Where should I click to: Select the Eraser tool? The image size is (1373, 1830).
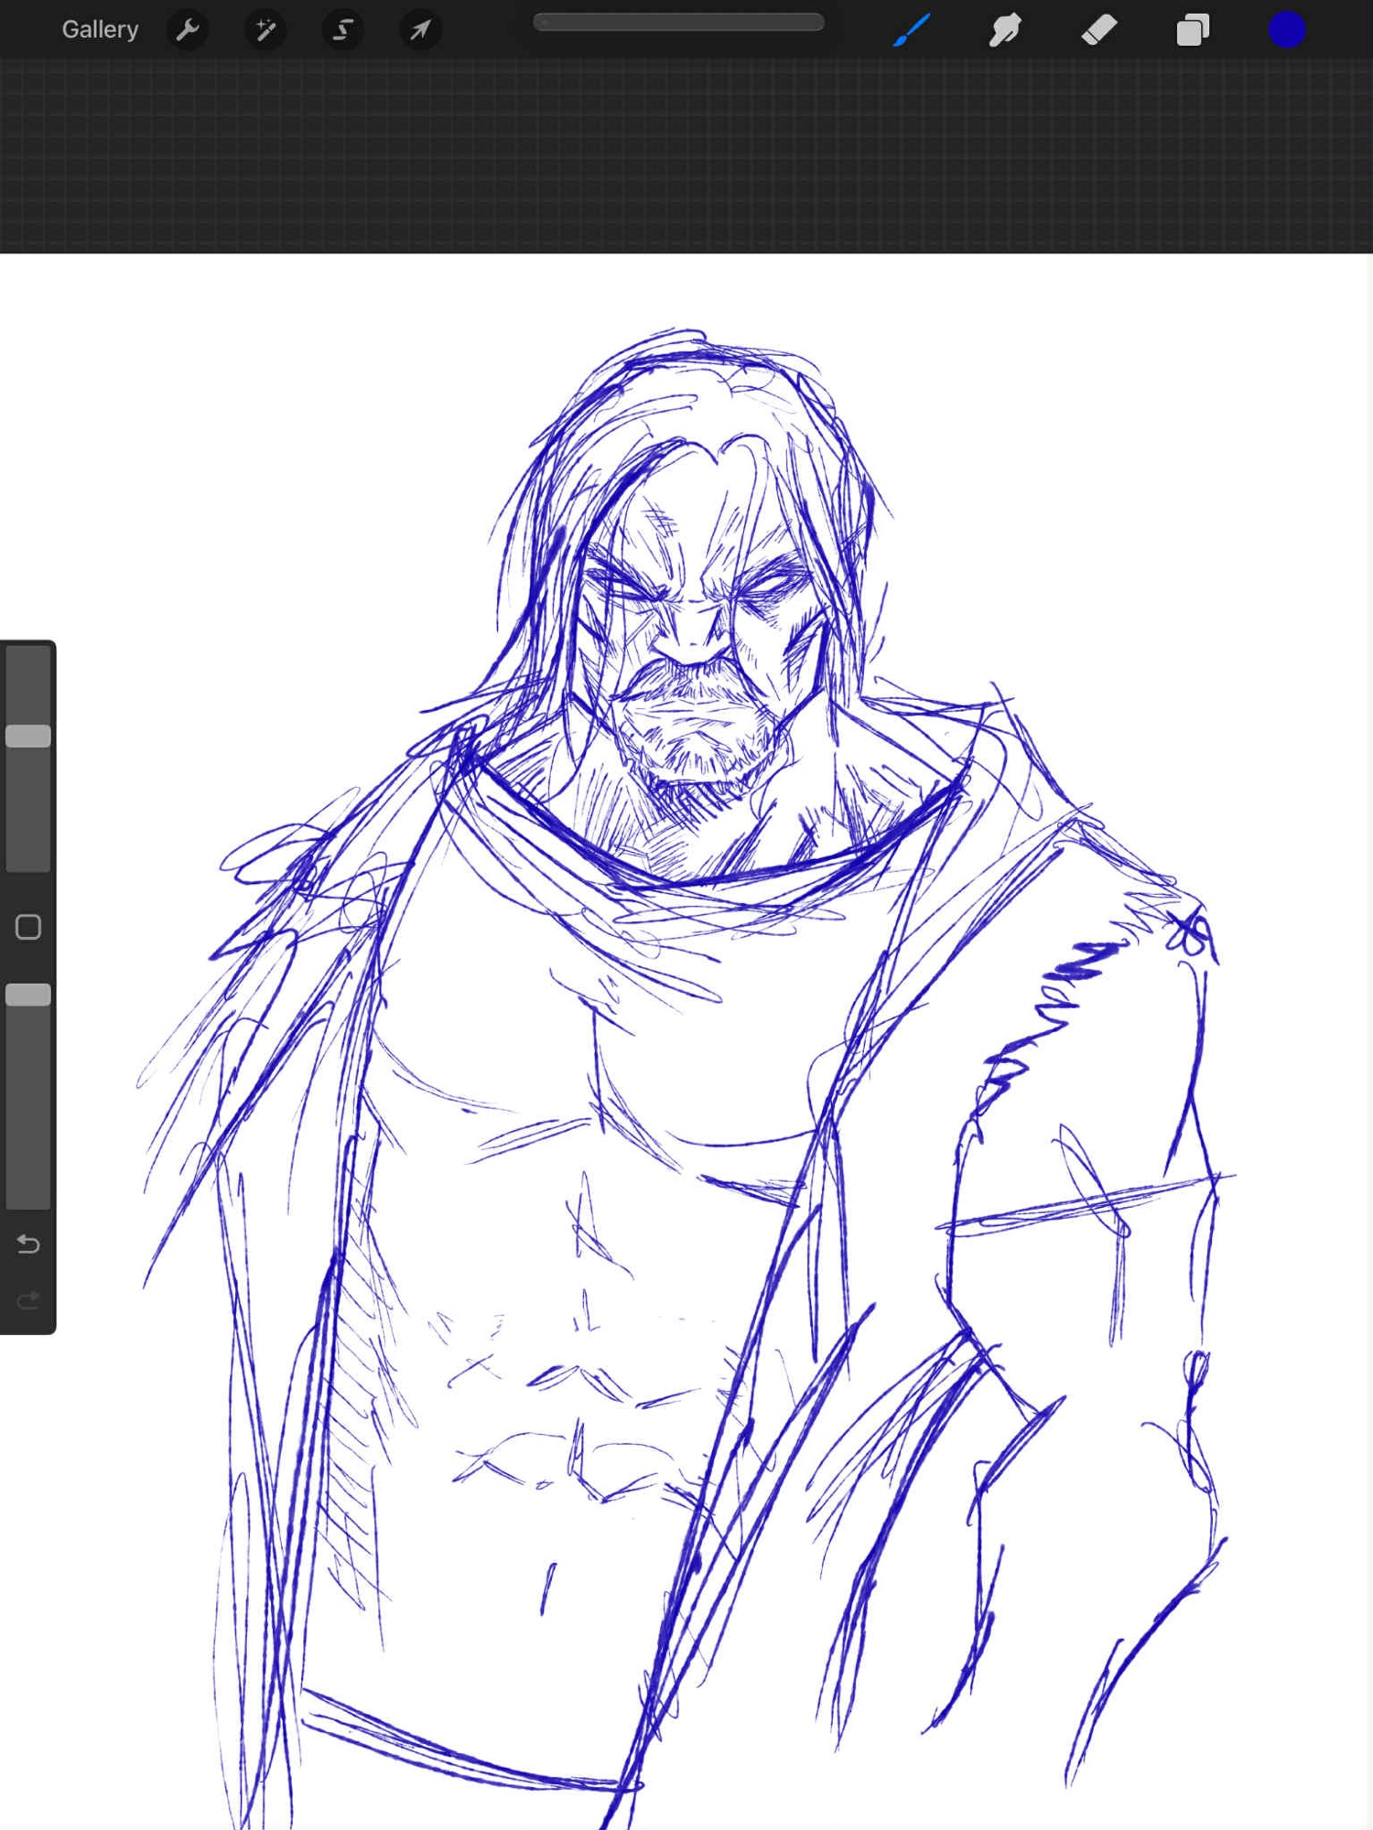(x=1098, y=30)
